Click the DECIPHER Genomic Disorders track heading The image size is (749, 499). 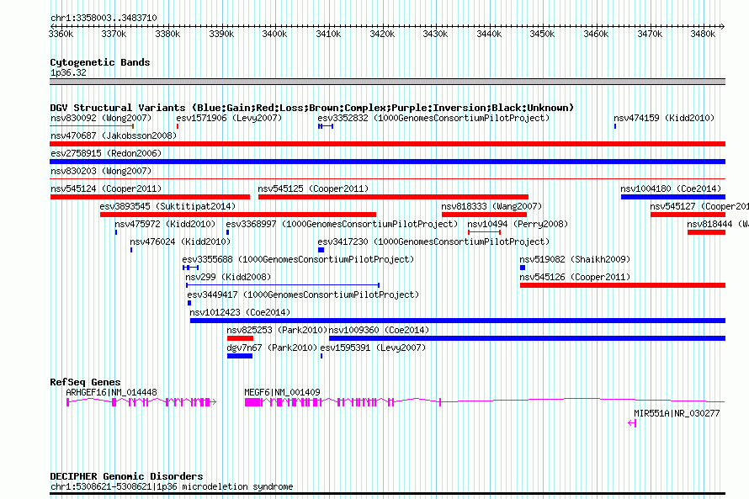126,476
